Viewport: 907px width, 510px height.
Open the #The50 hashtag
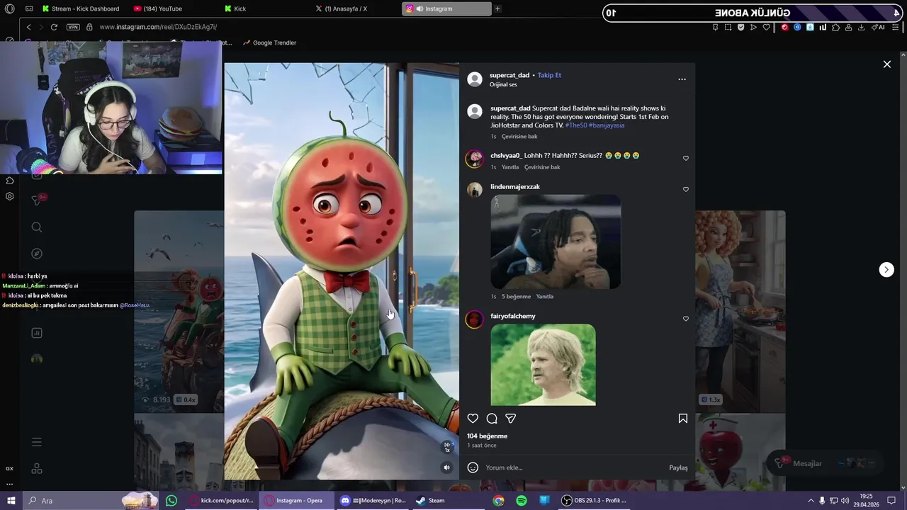575,125
